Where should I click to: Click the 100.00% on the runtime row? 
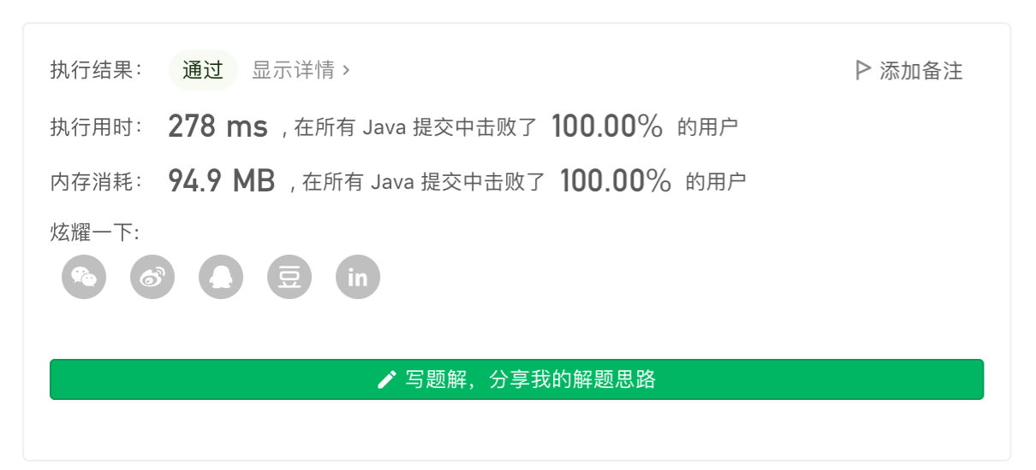pos(607,126)
